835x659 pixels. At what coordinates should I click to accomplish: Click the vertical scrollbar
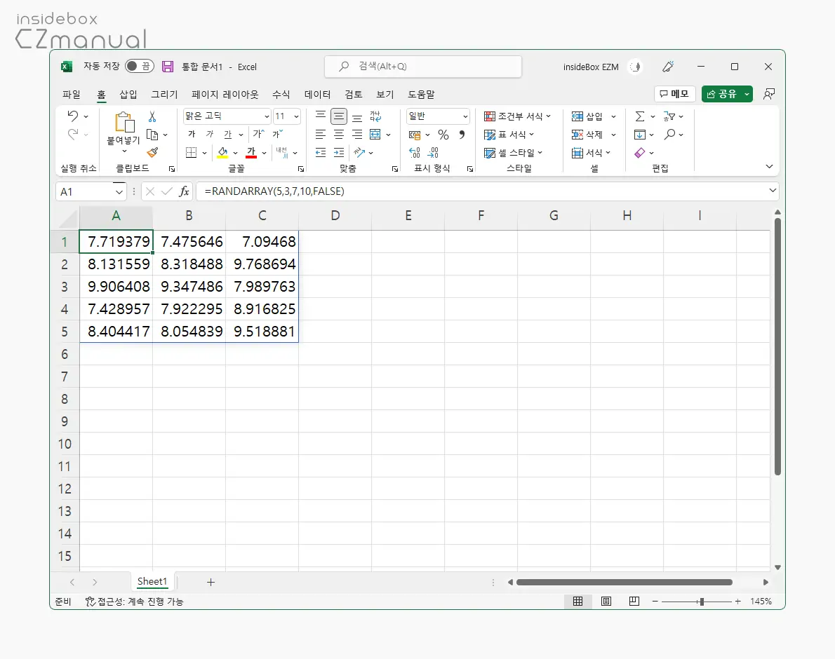(x=777, y=346)
